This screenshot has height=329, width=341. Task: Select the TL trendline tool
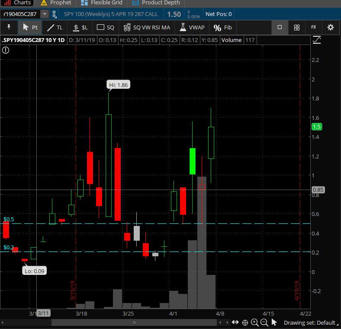pos(55,27)
